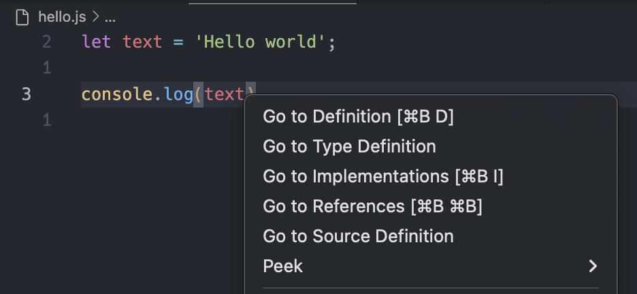This screenshot has width=637, height=294.
Task: Click the breadcrumb chevron after hello.js
Action: (x=95, y=17)
